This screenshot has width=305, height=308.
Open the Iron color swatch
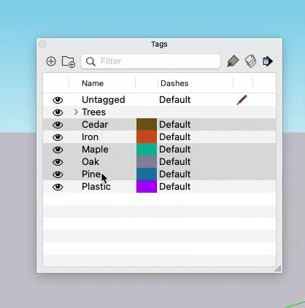(x=147, y=137)
